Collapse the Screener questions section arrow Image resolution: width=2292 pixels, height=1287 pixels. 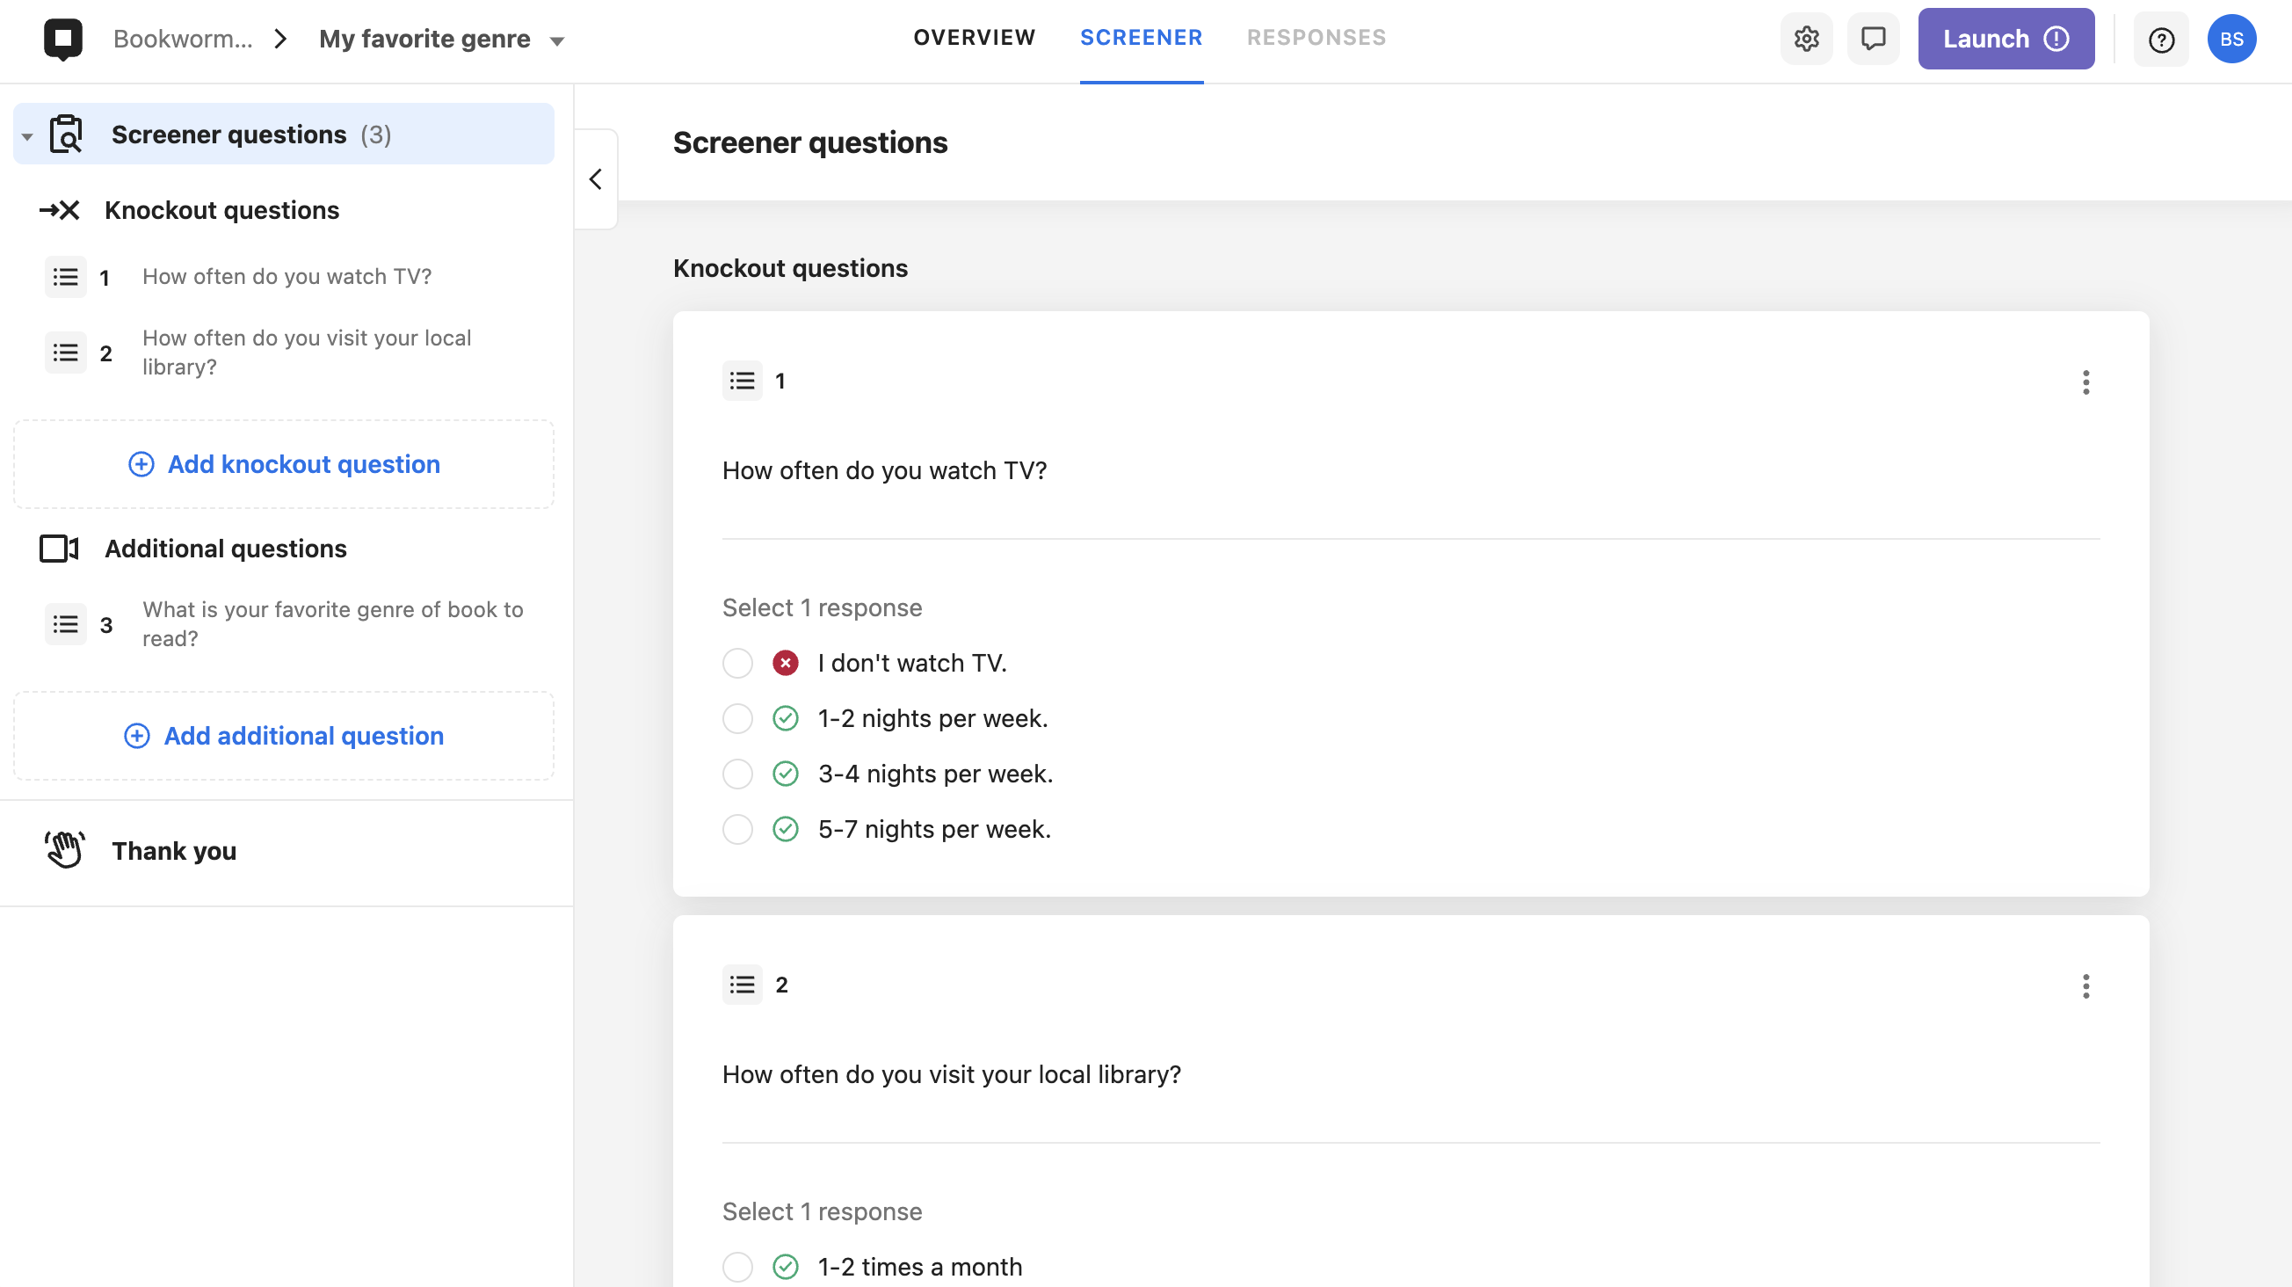(27, 136)
